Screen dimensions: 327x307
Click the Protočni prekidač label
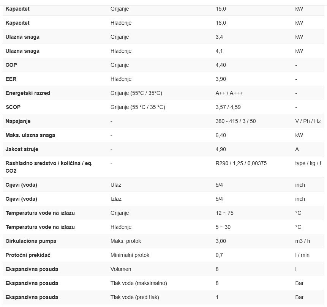29,255
